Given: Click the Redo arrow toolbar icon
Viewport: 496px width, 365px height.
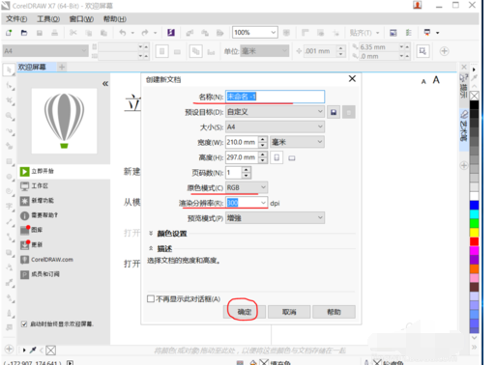Looking at the screenshot, I should pos(145,33).
